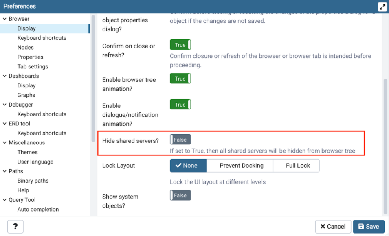The image size is (389, 236).
Task: Disable dialogue/notification animation
Action: pos(180,104)
